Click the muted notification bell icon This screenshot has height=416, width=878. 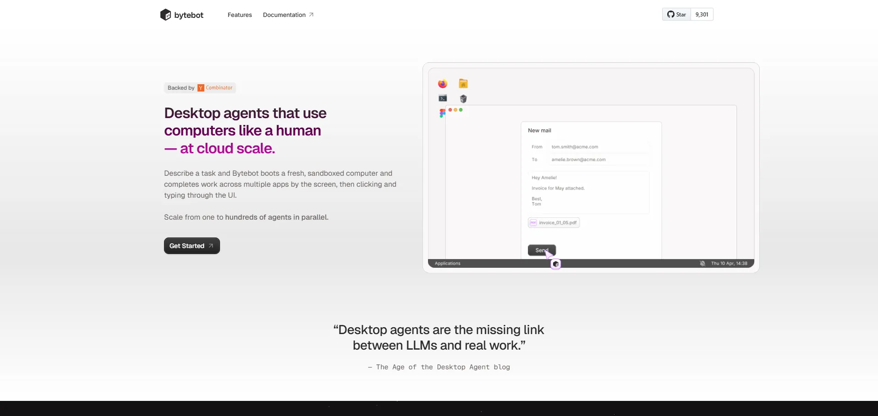click(x=702, y=264)
